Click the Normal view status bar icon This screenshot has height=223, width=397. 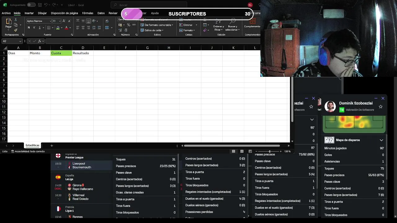(x=234, y=151)
